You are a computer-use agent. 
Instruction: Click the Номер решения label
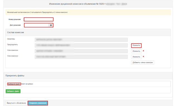click(14, 20)
